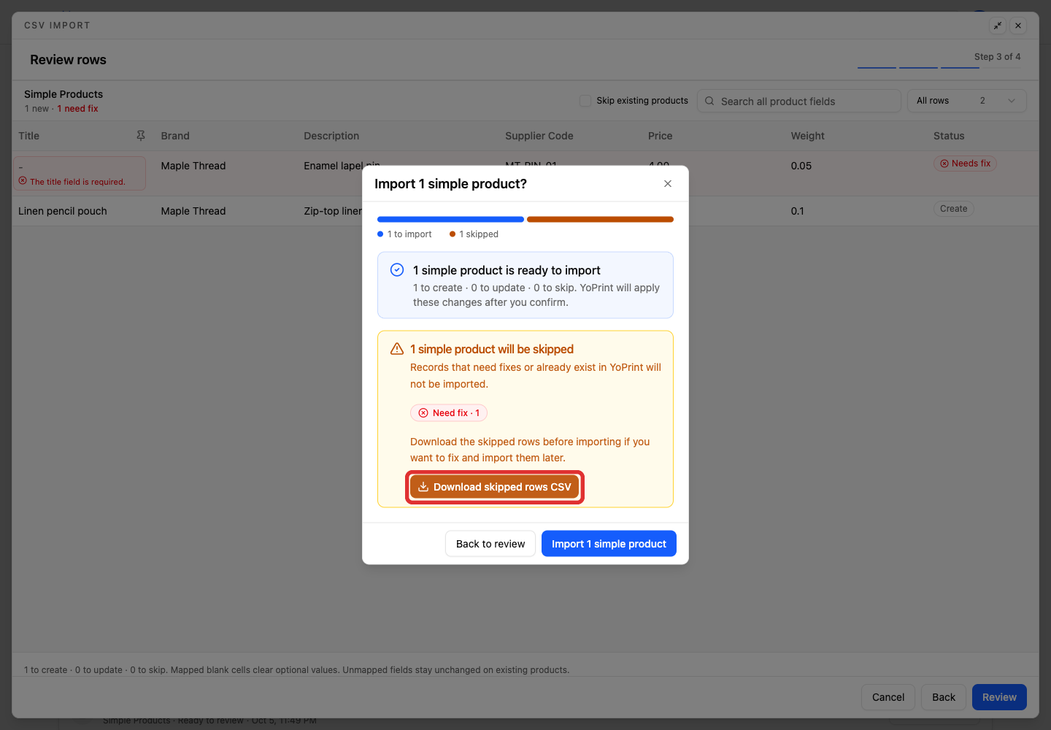Click the Supplier Code column header

pos(539,136)
